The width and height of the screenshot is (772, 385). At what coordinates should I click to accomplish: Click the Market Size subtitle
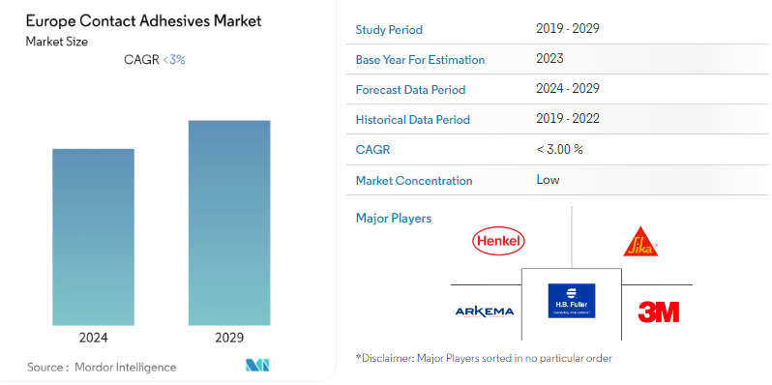(x=57, y=42)
